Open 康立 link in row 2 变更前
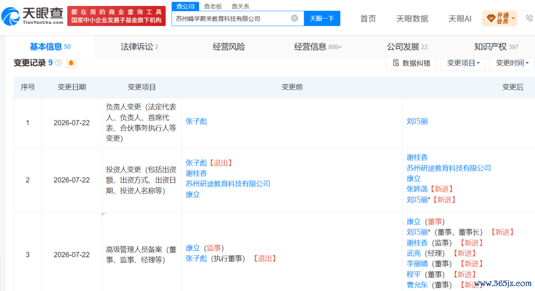This screenshot has width=535, height=291. pyautogui.click(x=193, y=195)
